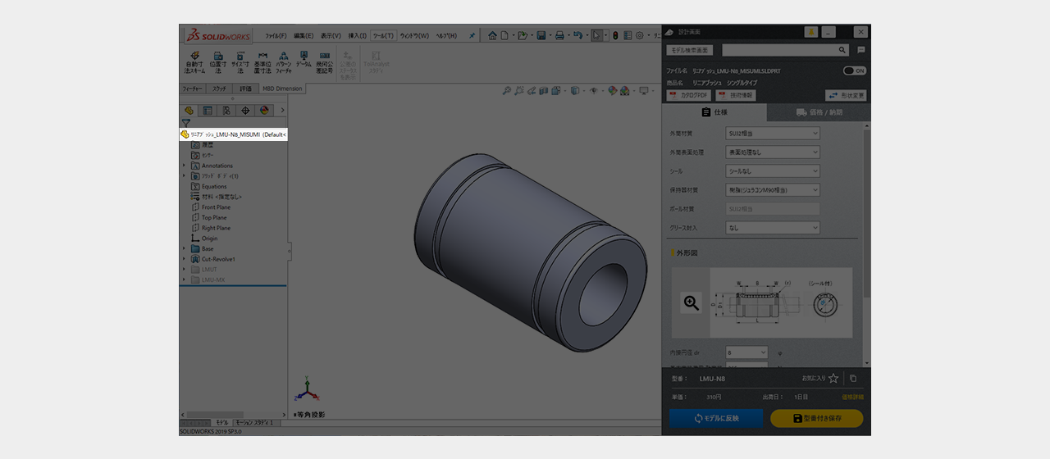Click the 価格詳細 link

click(852, 397)
